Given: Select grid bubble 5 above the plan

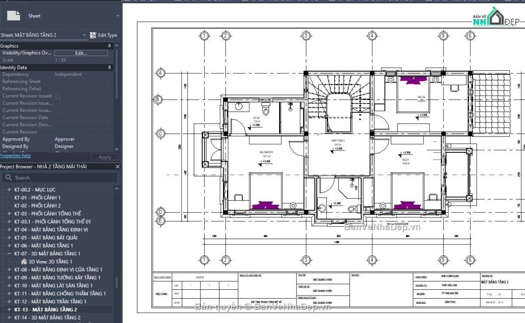Looking at the screenshot, I should (x=443, y=36).
